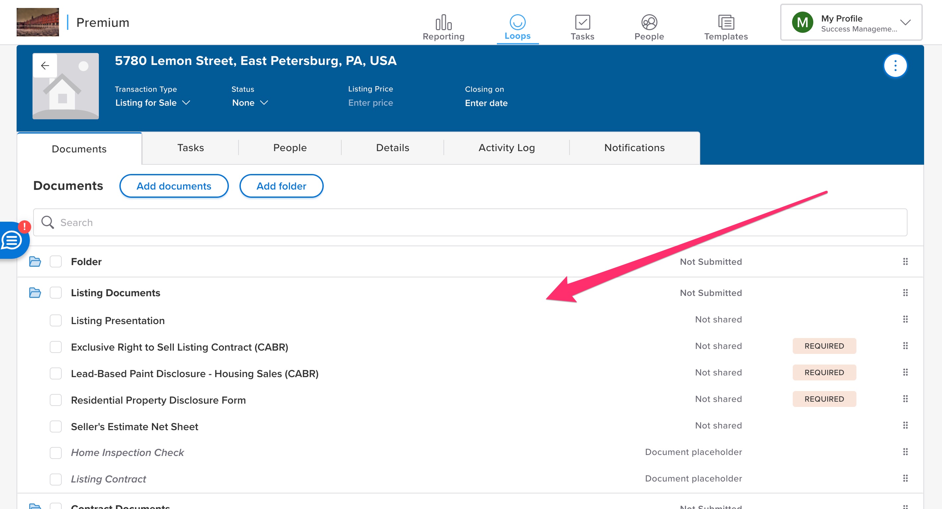Open the People icon in top navigation
942x509 pixels.
pyautogui.click(x=649, y=23)
